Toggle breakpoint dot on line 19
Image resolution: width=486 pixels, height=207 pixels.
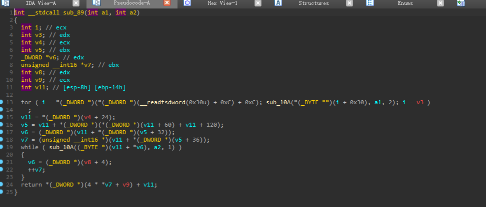coord(2,147)
